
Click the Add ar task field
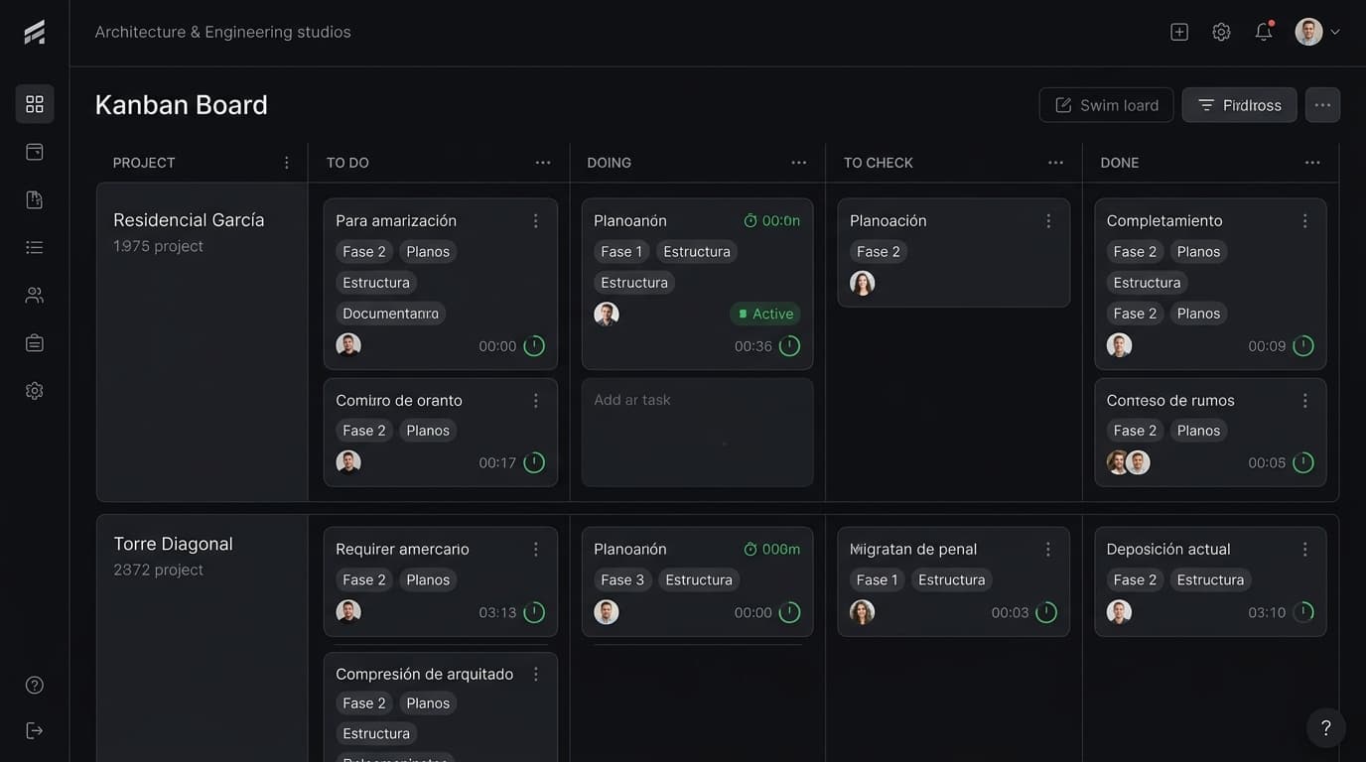coord(697,433)
